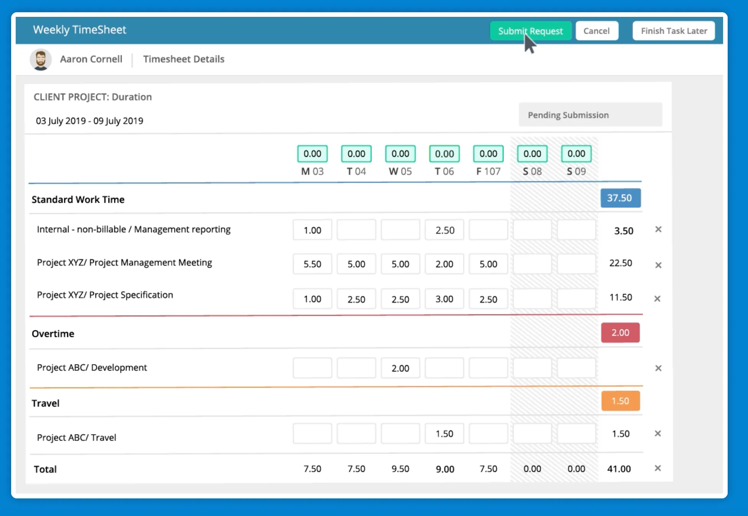Click the red 2.00 Overtime badge
This screenshot has height=516, width=748.
pos(620,332)
